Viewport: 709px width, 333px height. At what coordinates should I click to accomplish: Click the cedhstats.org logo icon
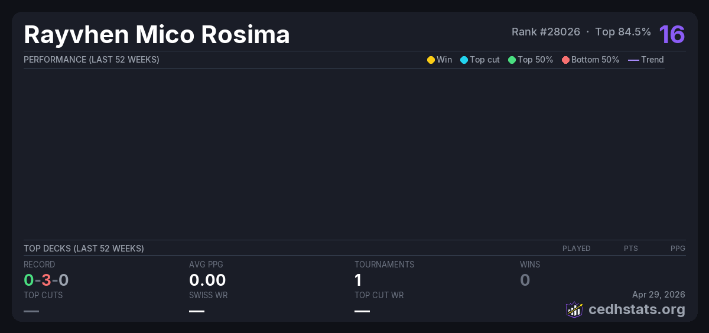[574, 309]
